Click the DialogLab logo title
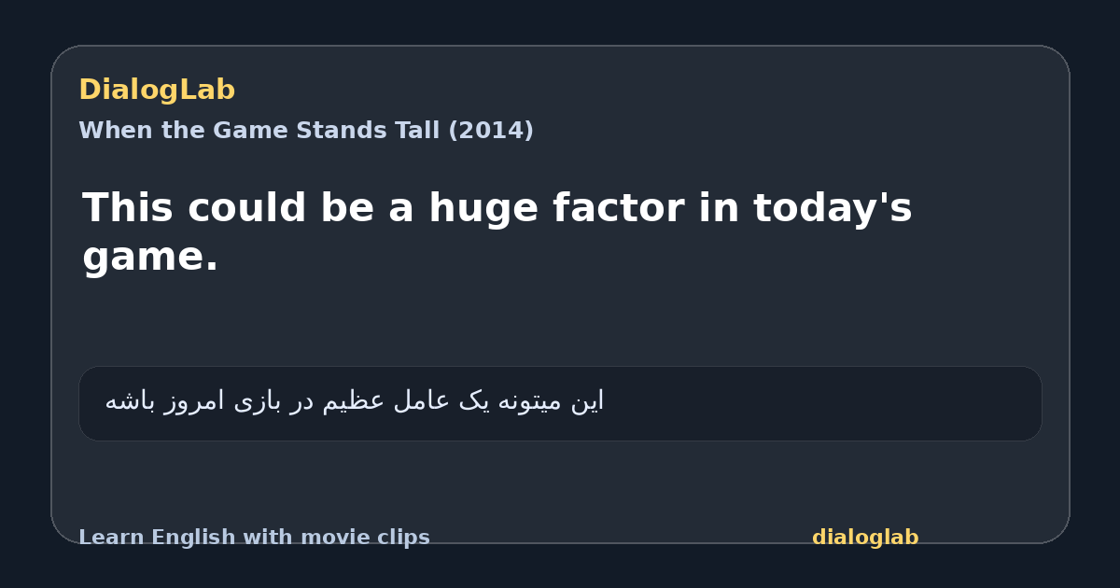 pyautogui.click(x=157, y=90)
